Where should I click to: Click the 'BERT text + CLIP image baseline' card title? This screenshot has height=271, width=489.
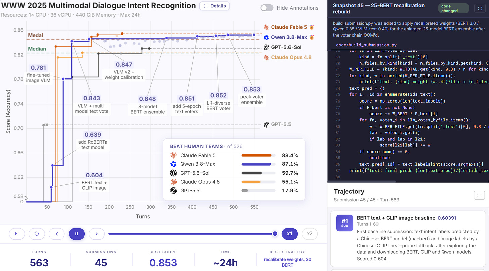point(396,218)
